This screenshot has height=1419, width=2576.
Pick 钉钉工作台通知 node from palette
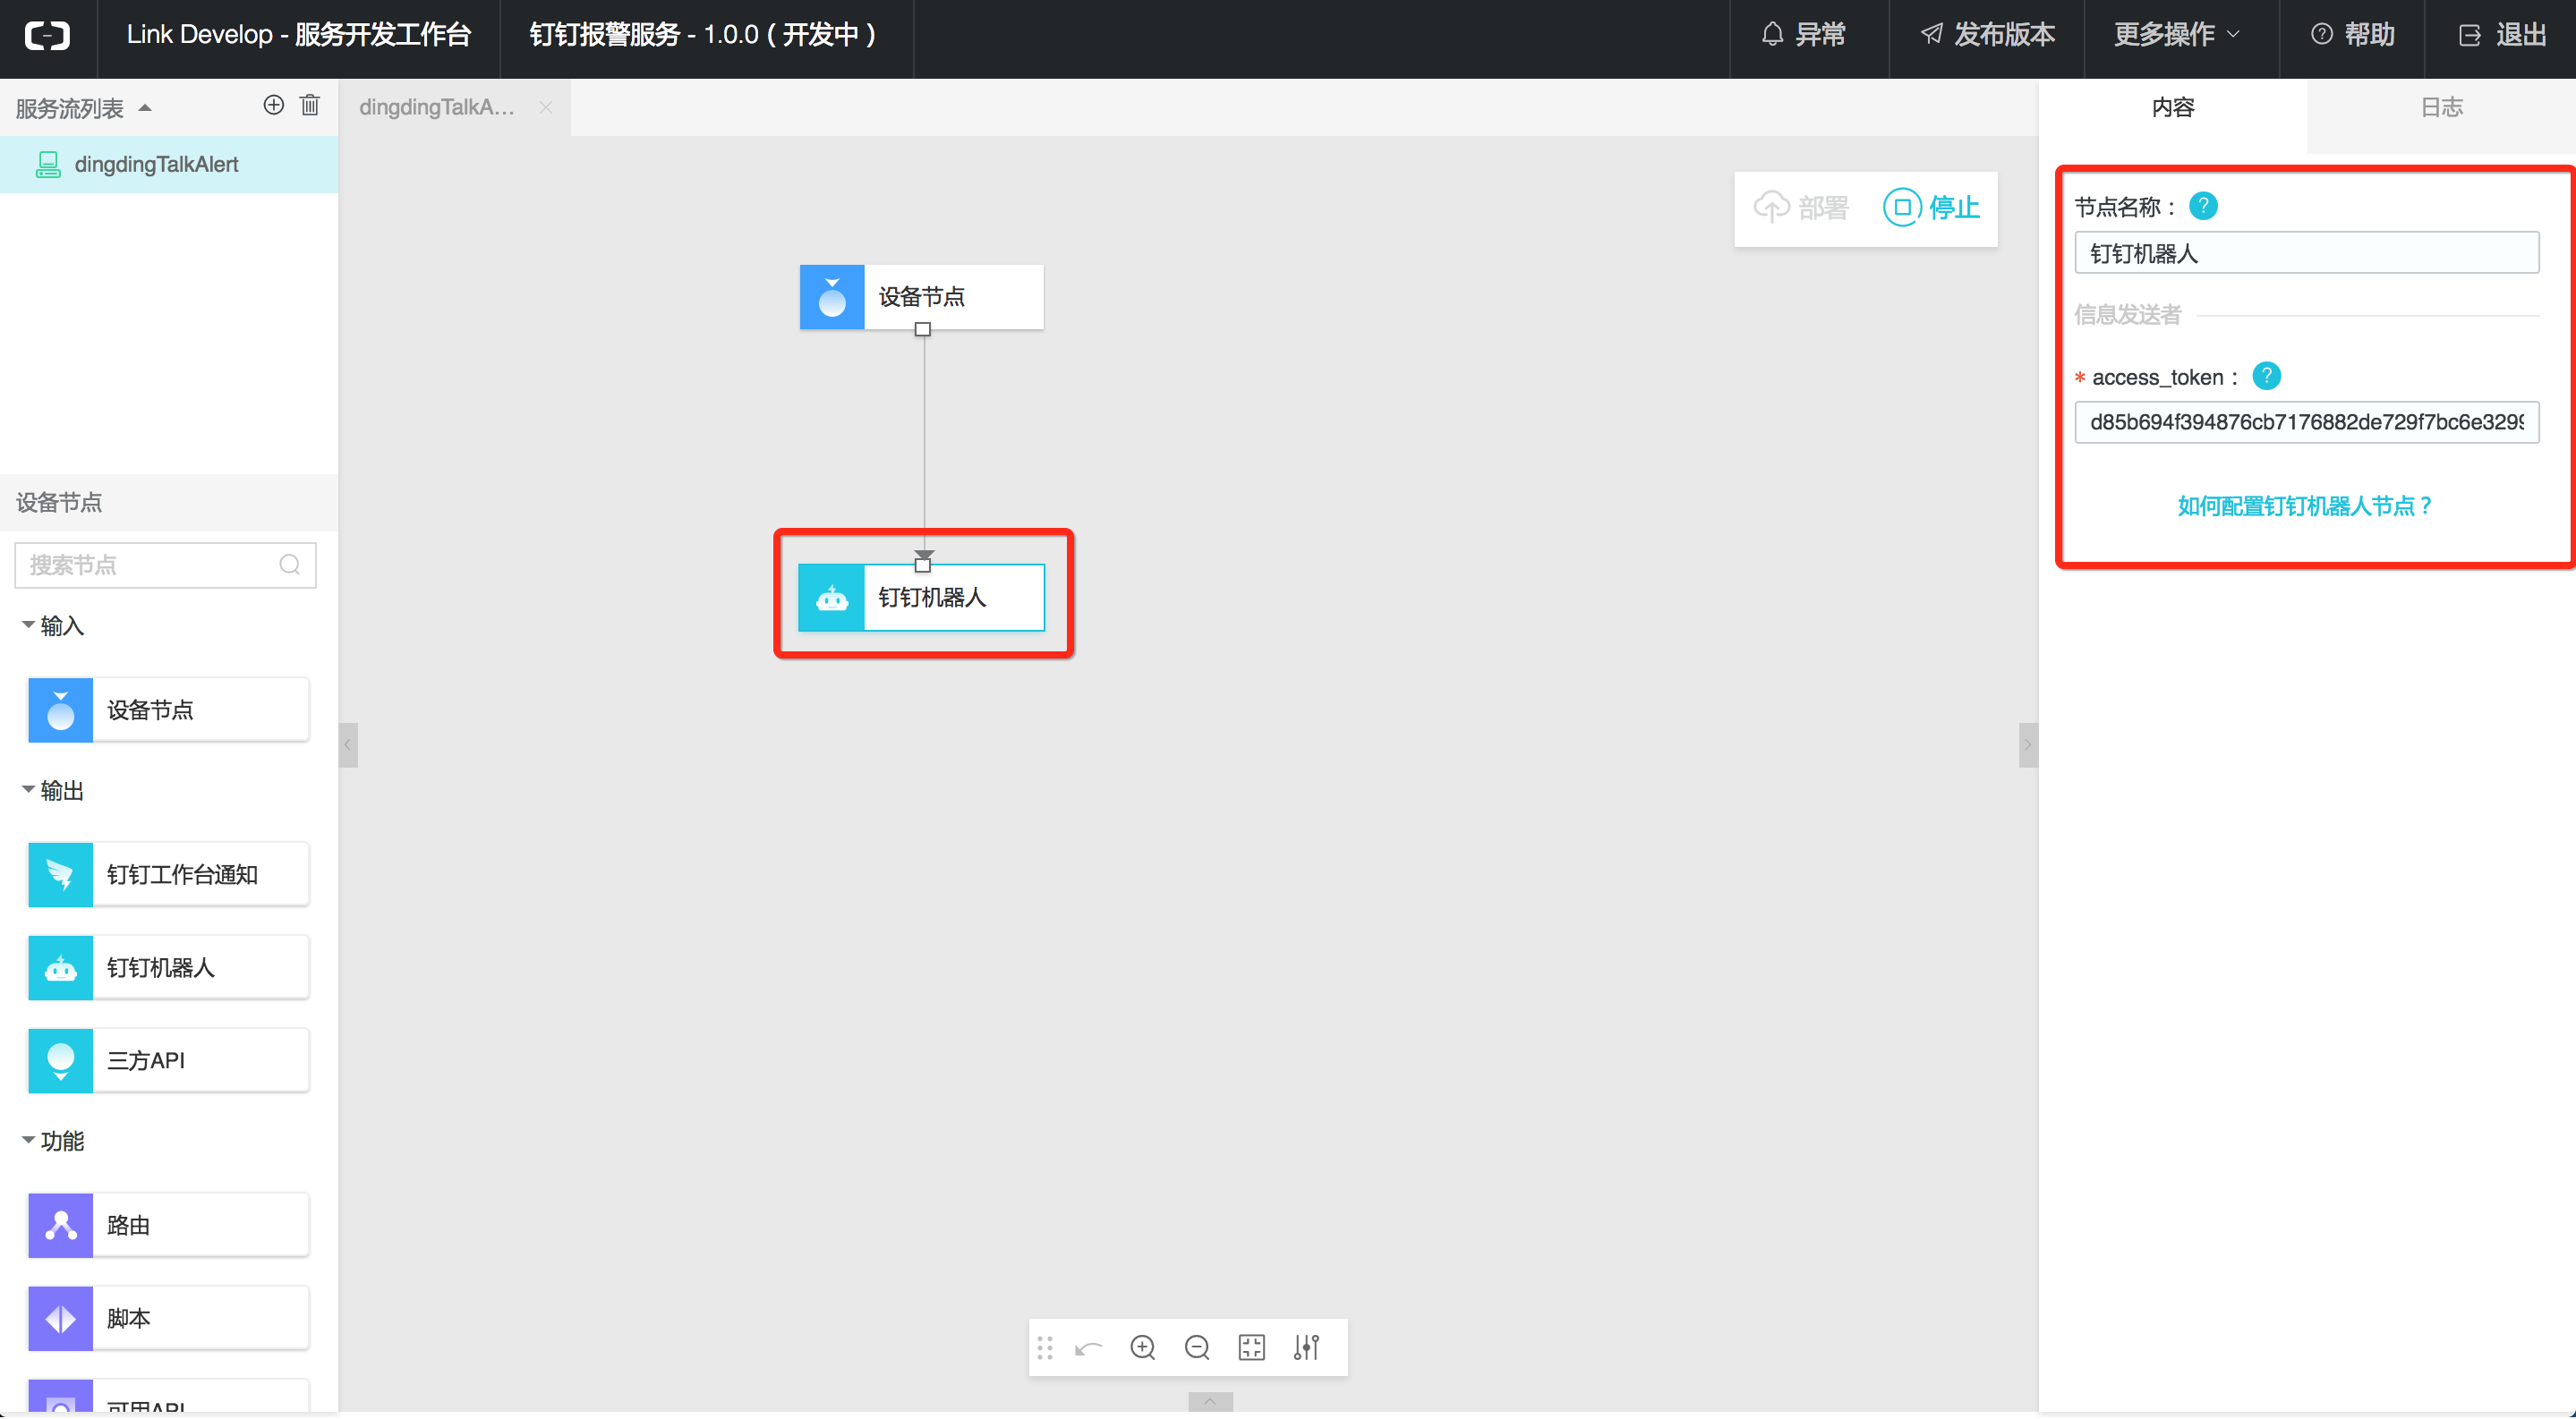[x=168, y=874]
